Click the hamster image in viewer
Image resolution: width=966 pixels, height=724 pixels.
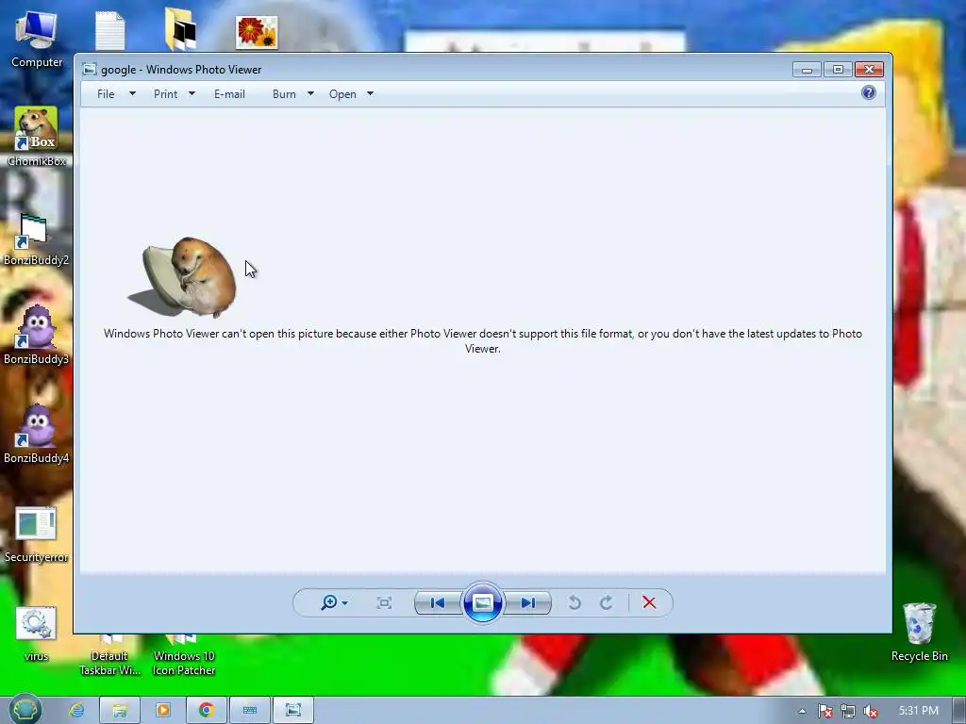pos(184,278)
